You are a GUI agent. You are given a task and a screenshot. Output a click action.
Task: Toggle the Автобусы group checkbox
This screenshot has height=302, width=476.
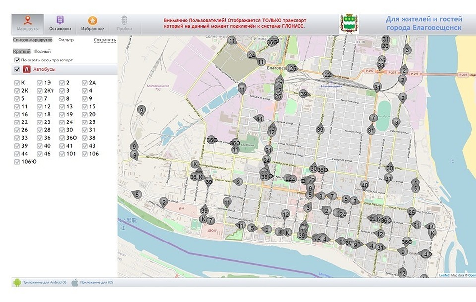tap(17, 69)
